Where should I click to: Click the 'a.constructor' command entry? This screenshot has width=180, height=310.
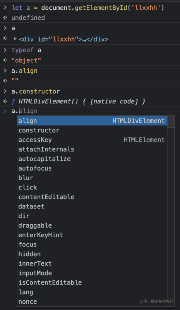[x=36, y=91]
